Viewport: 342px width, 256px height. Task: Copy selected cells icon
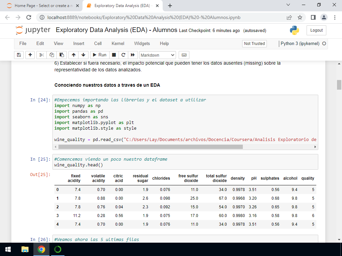(51, 55)
